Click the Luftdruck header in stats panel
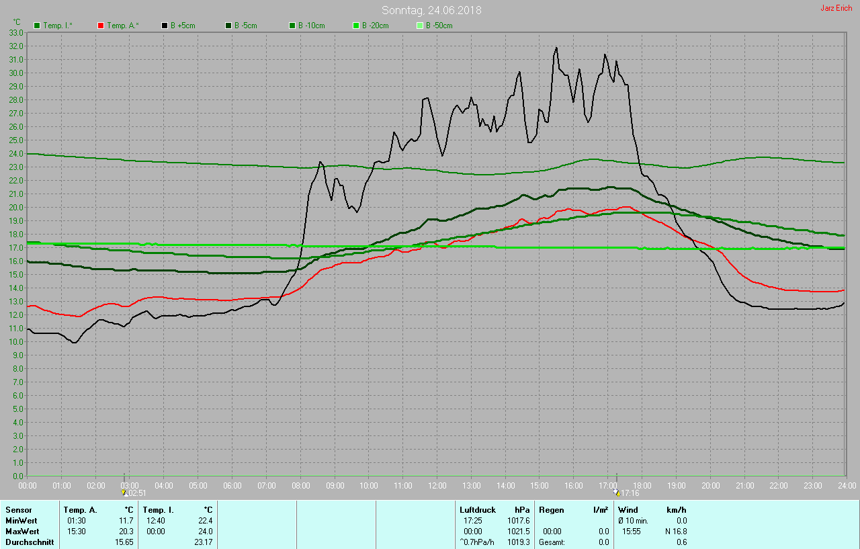This screenshot has height=549, width=860. pyautogui.click(x=477, y=510)
